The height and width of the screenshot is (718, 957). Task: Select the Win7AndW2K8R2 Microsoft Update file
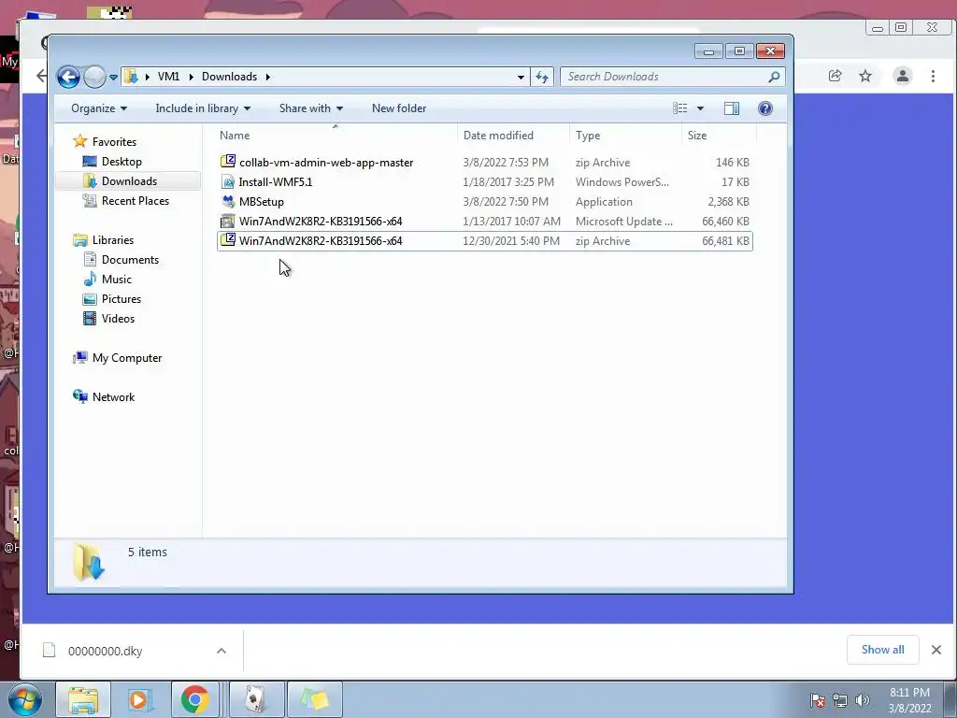pos(485,221)
